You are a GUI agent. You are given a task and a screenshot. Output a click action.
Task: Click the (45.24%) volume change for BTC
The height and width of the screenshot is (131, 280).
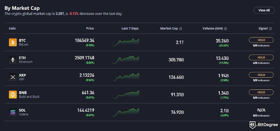pos(224,46)
